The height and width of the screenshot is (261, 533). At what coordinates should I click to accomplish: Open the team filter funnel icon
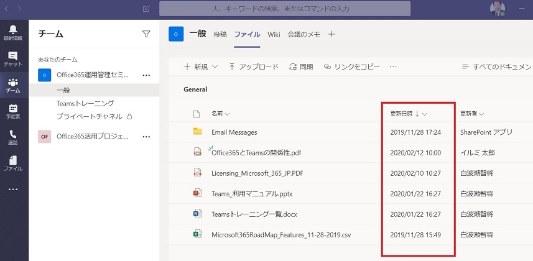146,34
